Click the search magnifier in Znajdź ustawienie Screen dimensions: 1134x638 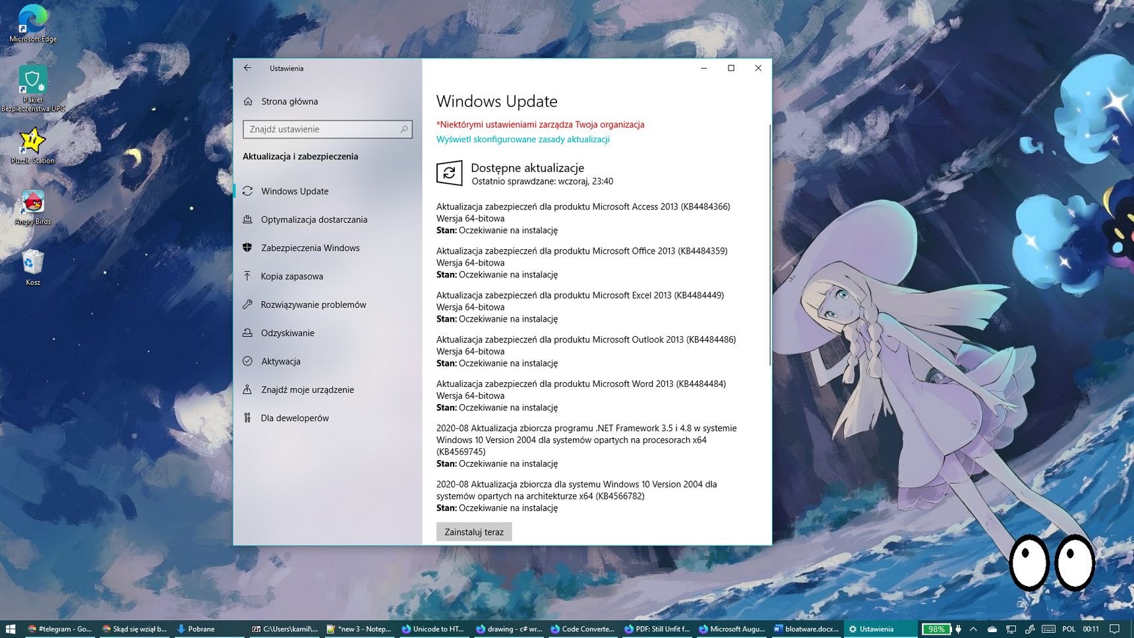pyautogui.click(x=404, y=129)
